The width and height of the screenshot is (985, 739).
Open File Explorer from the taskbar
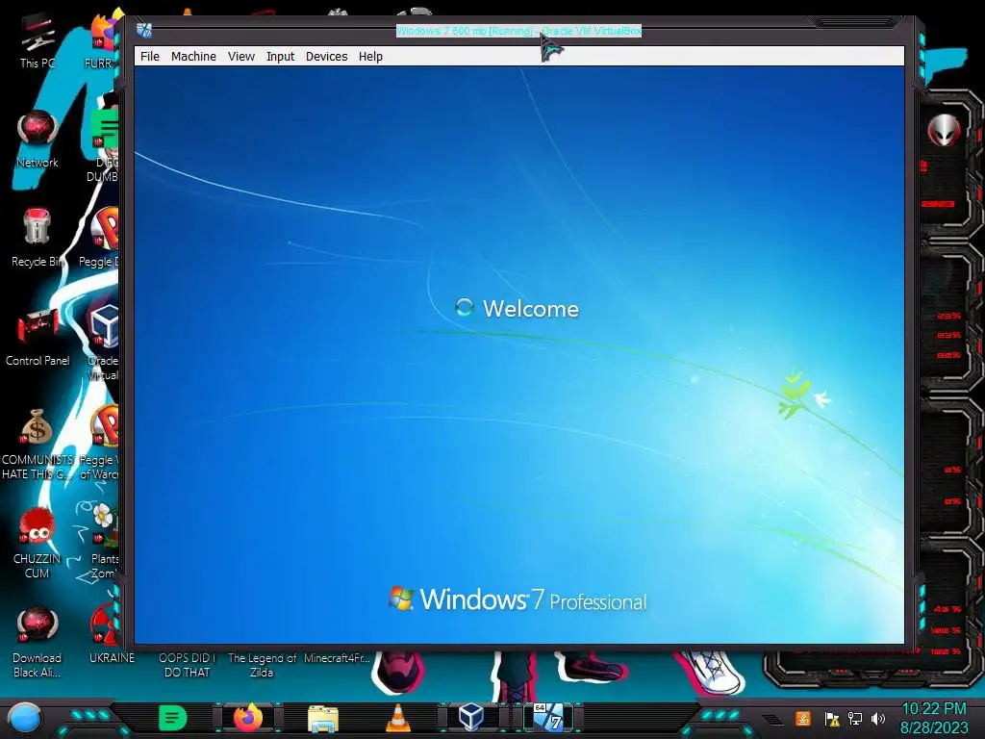tap(323, 718)
